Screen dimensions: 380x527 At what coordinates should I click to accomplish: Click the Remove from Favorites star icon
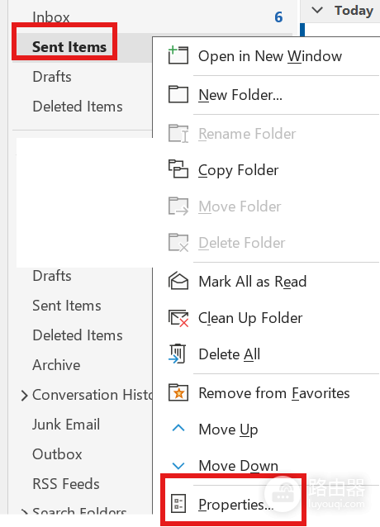[x=178, y=392]
